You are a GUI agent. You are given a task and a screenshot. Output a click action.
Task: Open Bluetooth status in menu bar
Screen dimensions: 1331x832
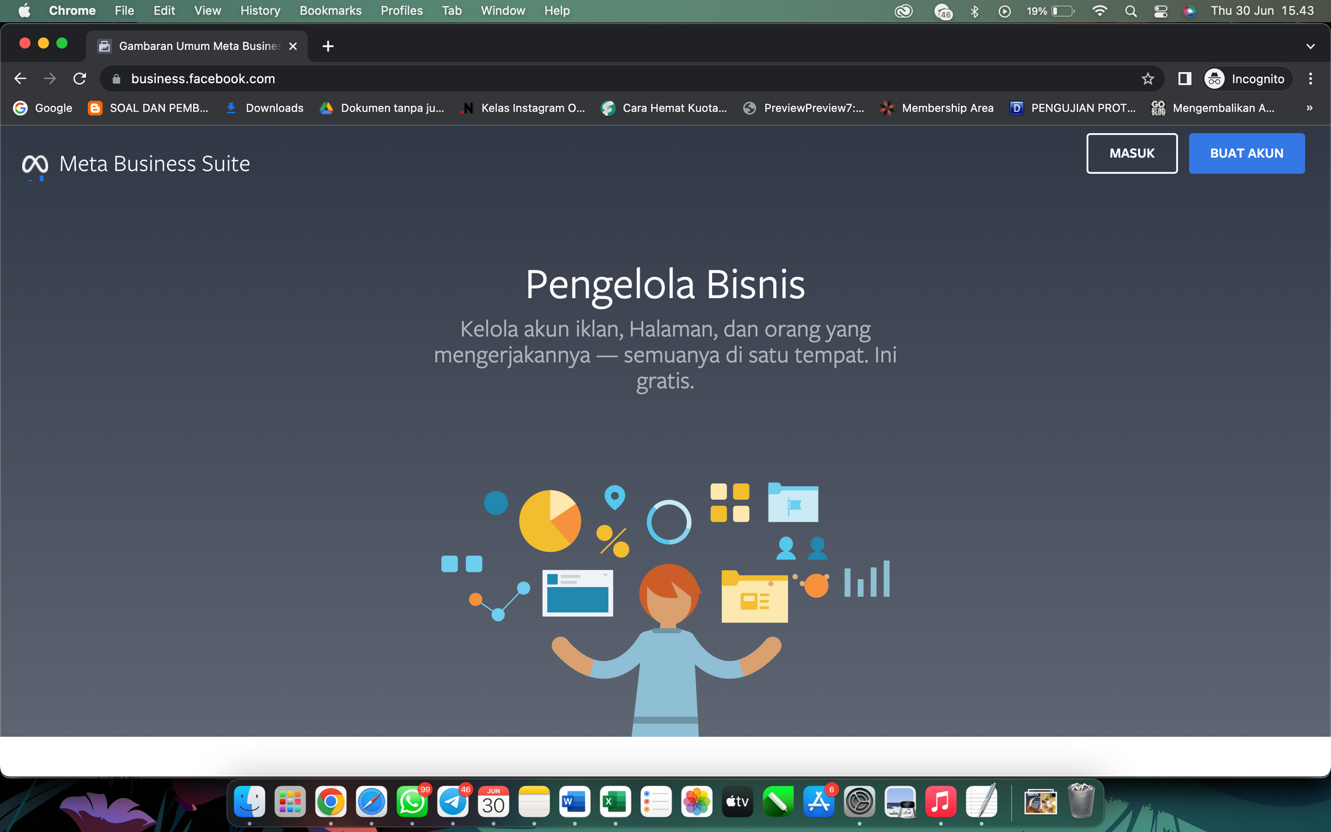click(974, 11)
